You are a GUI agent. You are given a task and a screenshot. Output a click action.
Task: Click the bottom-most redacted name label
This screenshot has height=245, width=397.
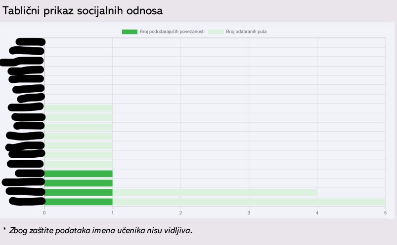point(27,201)
